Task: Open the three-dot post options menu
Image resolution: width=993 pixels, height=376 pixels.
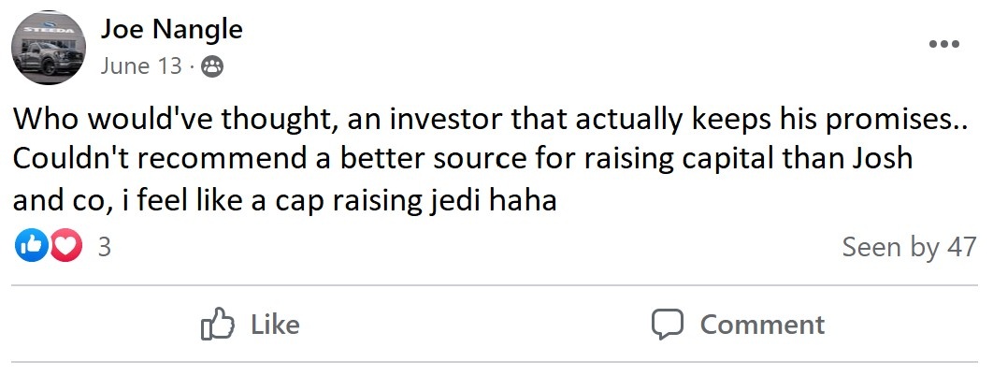Action: pos(943,45)
